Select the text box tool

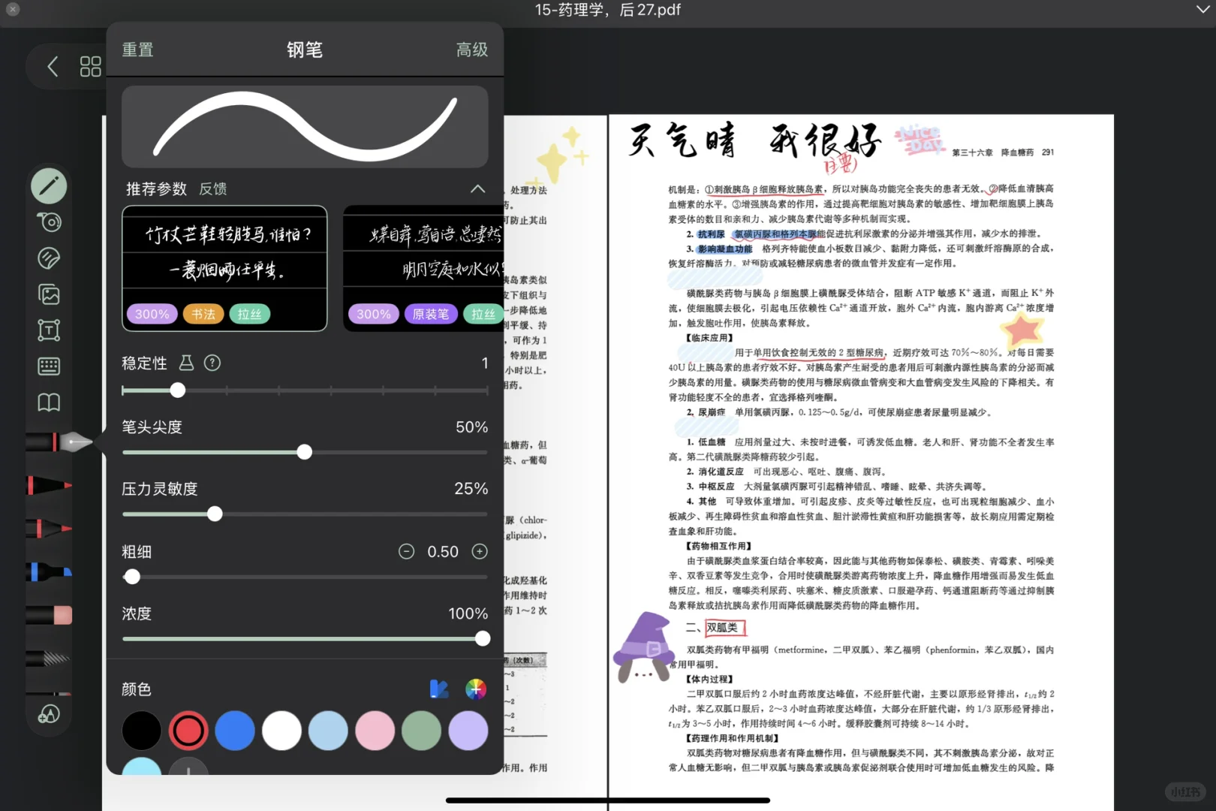click(x=49, y=330)
